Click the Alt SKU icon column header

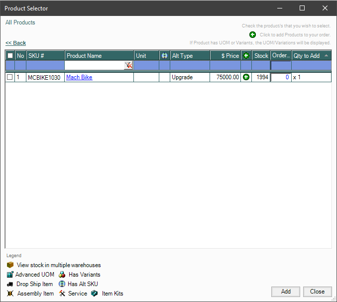(x=164, y=56)
